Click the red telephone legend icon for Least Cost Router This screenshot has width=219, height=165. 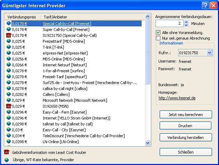[7, 152]
